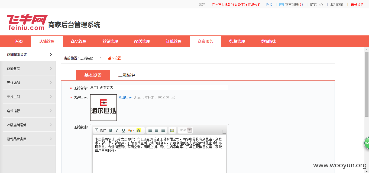
Task: Open the 配送管理 navigation tab
Action: tap(142, 41)
